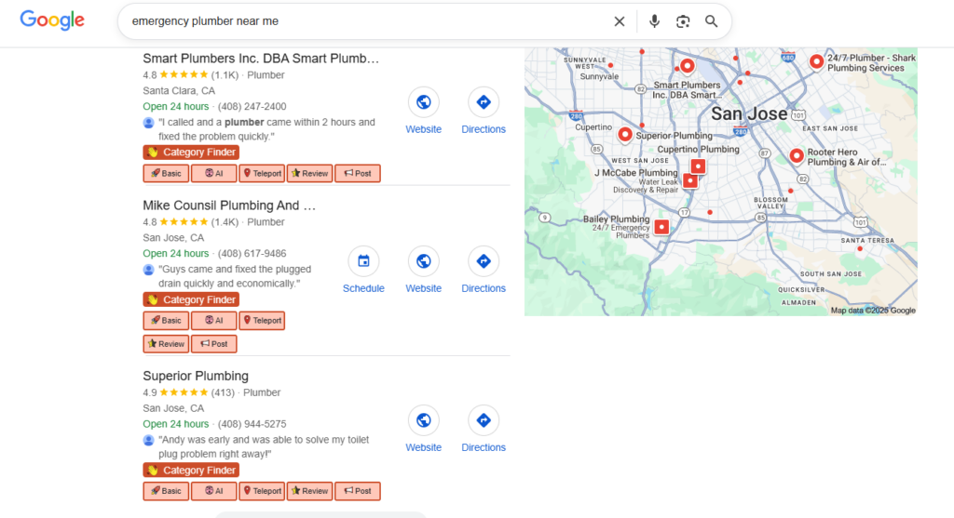The height and width of the screenshot is (518, 954).
Task: Click the AI button under Superior Plumbing
Action: (x=213, y=491)
